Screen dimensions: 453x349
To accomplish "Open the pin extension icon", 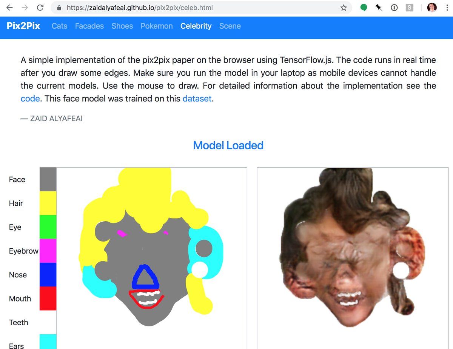I will coord(379,8).
